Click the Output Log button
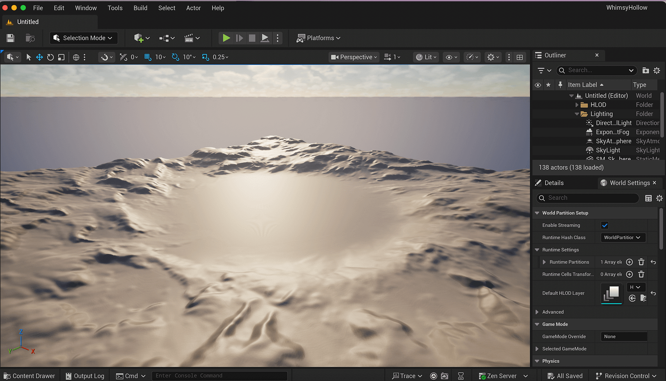 (x=85, y=376)
